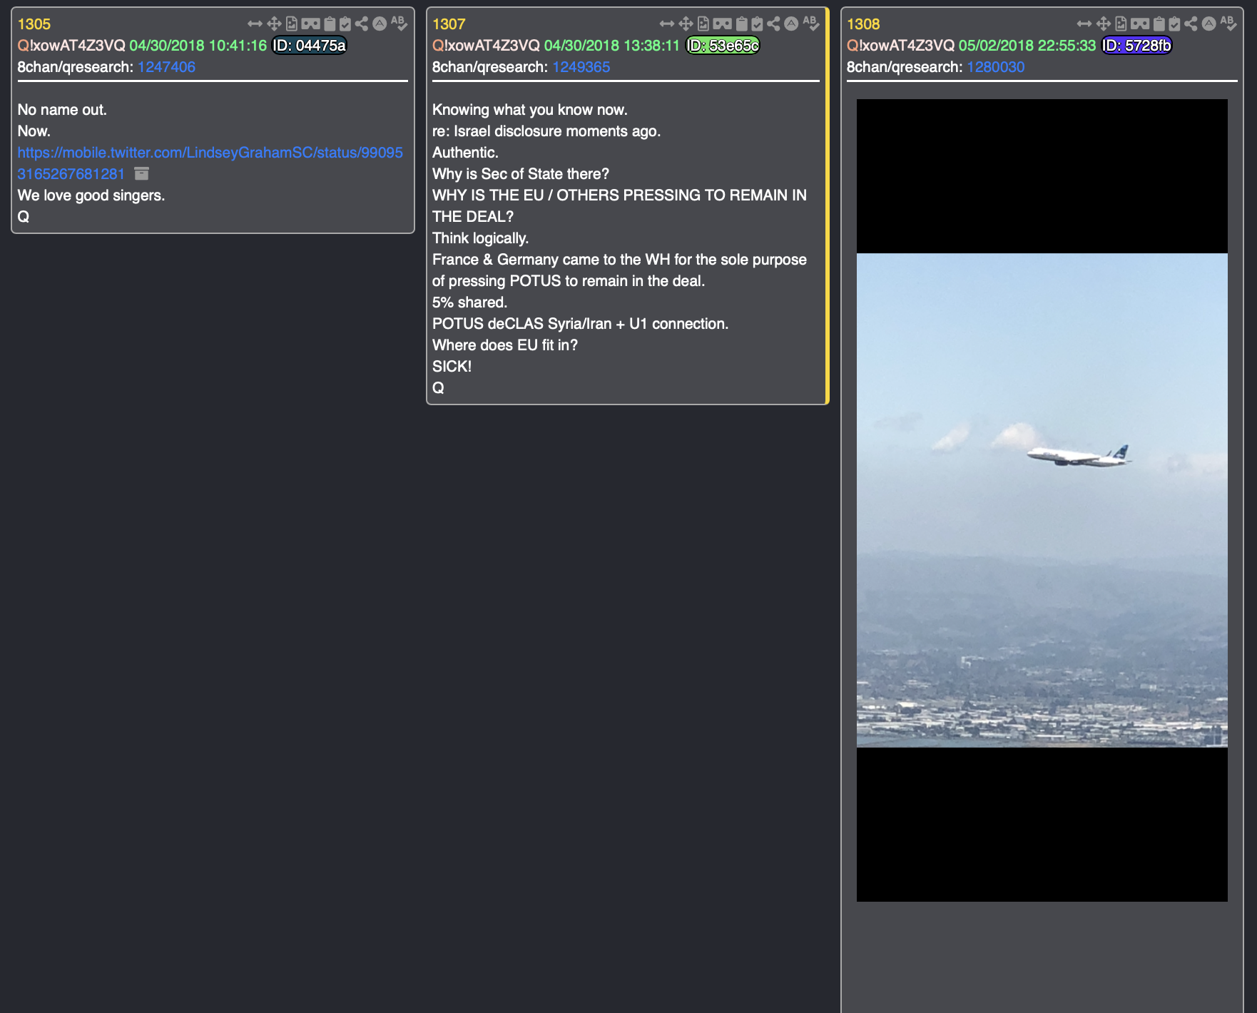Open the archive icon beside the Twitter link
1257x1013 pixels.
pyautogui.click(x=141, y=173)
